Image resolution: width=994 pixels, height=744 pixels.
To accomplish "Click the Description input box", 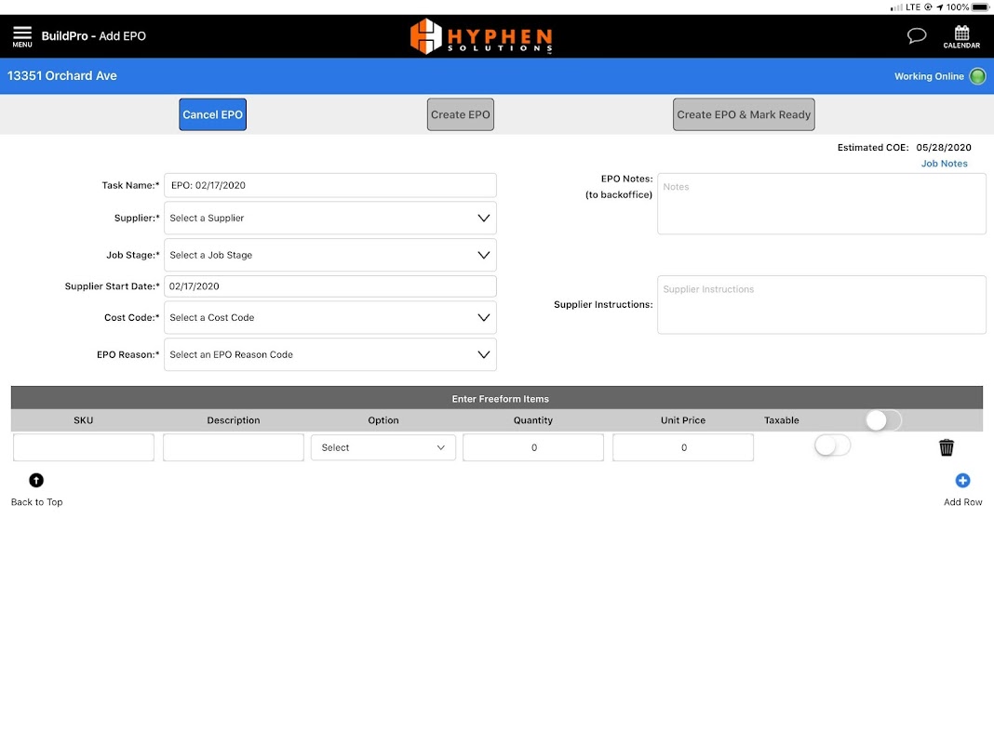I will (x=234, y=447).
